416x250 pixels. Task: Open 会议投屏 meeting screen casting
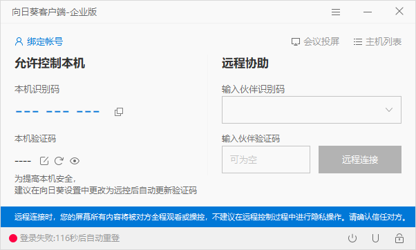[321, 41]
